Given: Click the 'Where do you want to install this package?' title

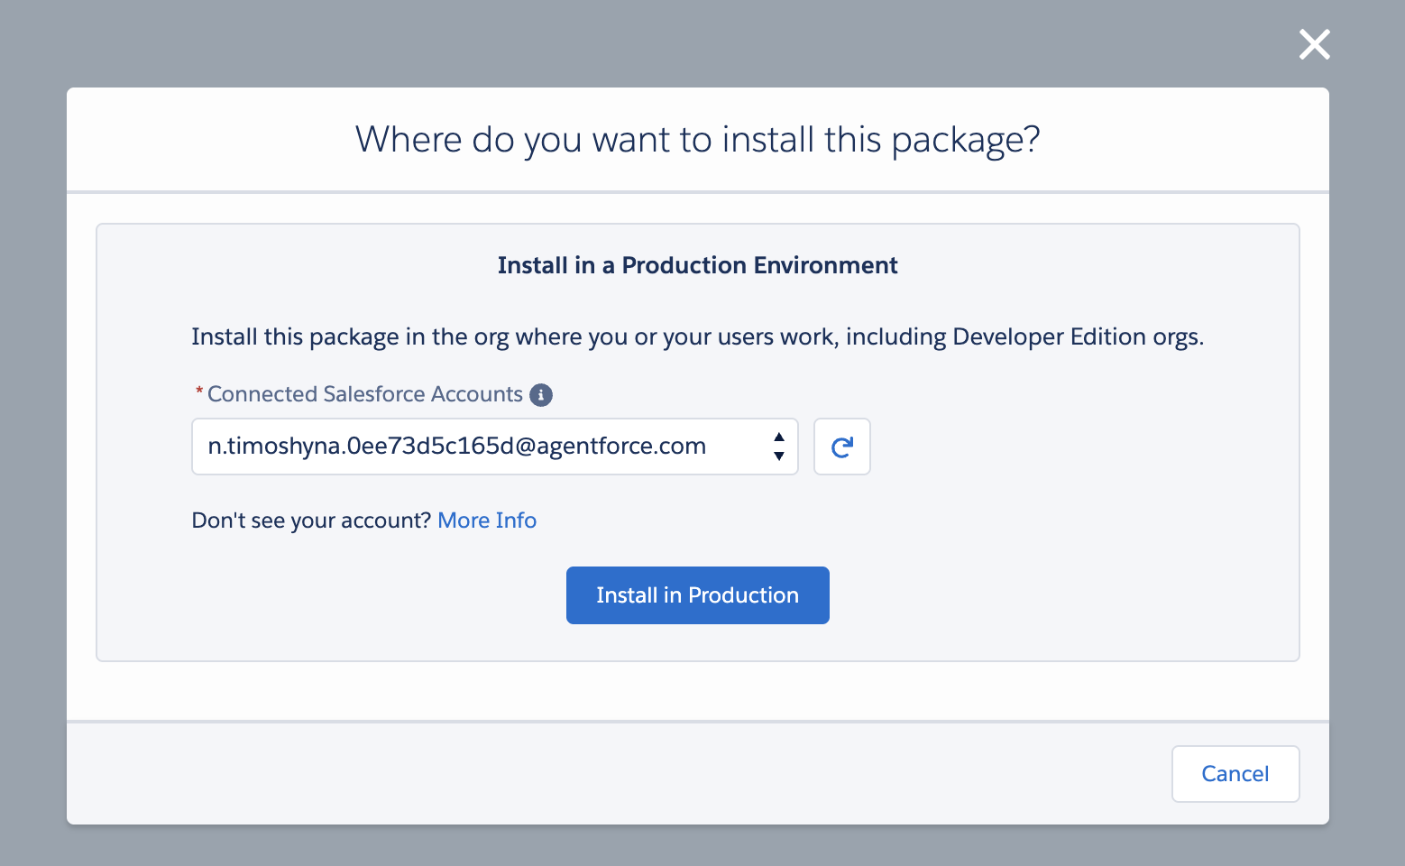Looking at the screenshot, I should tap(698, 140).
